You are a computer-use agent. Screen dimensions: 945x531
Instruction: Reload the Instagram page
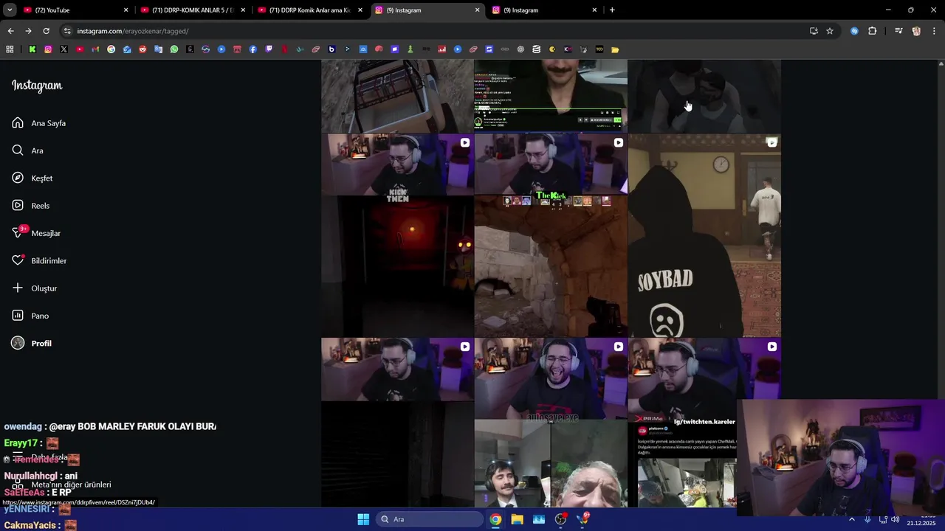click(x=46, y=31)
